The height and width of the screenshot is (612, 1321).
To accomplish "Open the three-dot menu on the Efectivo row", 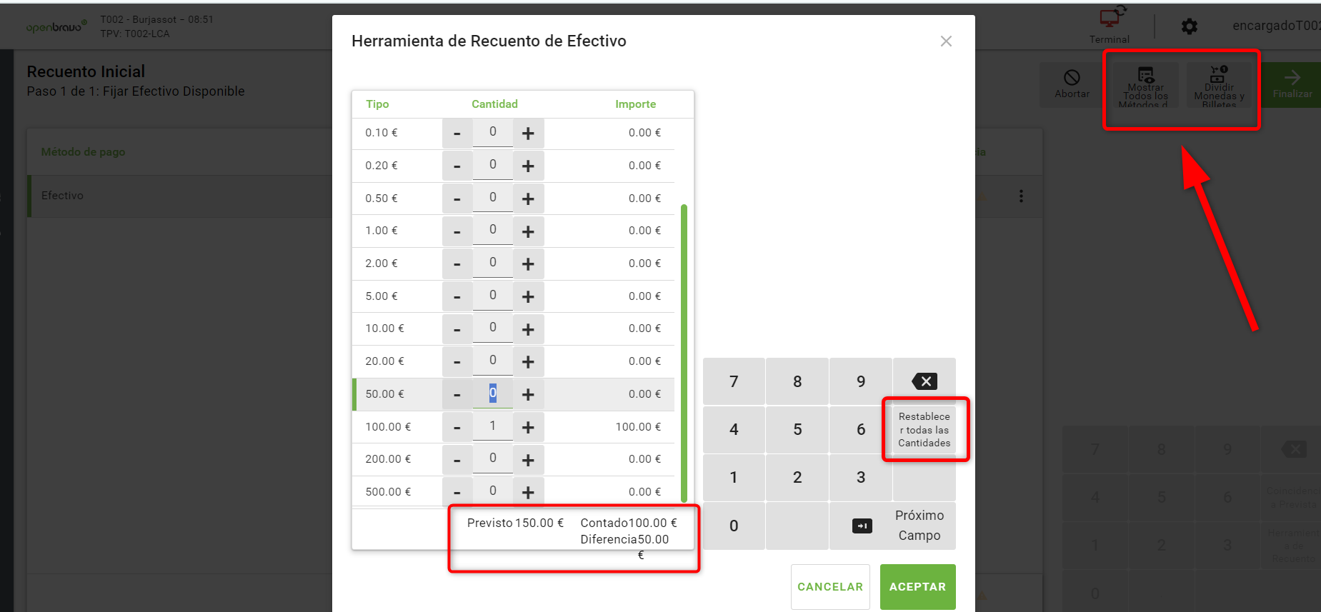I will click(1021, 196).
